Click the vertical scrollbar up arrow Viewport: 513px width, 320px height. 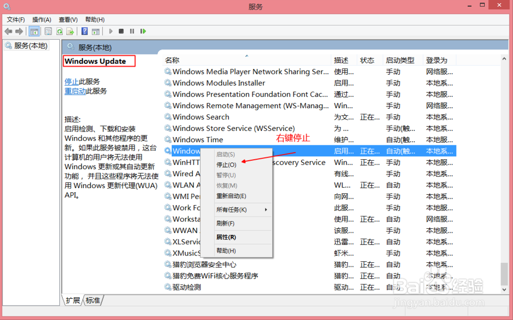504,58
